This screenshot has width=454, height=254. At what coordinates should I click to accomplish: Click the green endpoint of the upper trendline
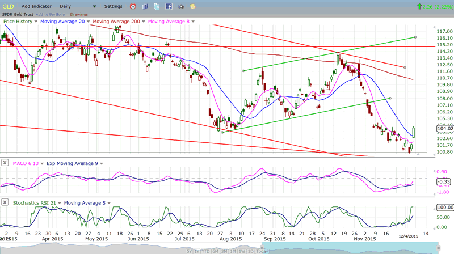point(415,37)
